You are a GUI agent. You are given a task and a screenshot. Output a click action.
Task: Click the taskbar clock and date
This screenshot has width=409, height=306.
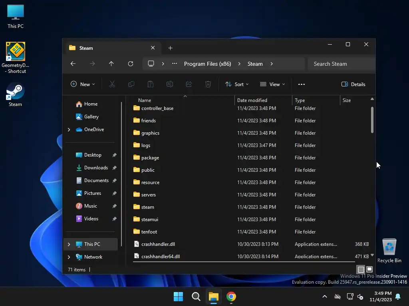381,296
